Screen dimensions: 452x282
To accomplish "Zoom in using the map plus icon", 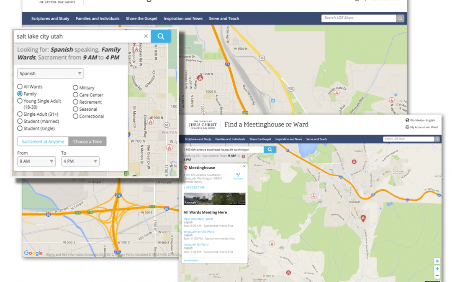I will [x=437, y=269].
